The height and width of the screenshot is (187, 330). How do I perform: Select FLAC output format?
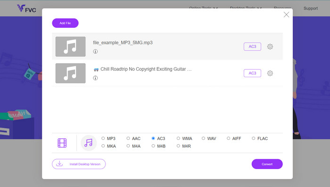[x=254, y=138]
